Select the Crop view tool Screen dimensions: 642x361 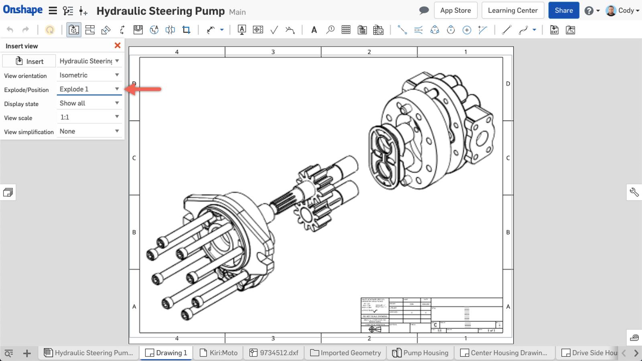186,30
